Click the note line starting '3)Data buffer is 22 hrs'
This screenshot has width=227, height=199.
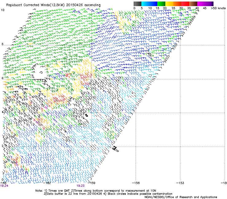108,194
